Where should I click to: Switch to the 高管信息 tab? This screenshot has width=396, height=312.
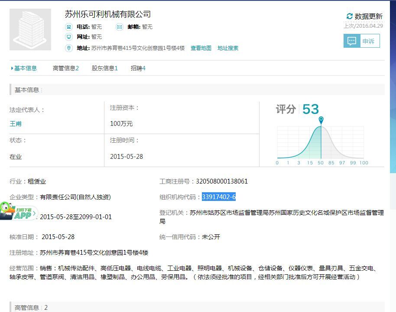(65, 68)
